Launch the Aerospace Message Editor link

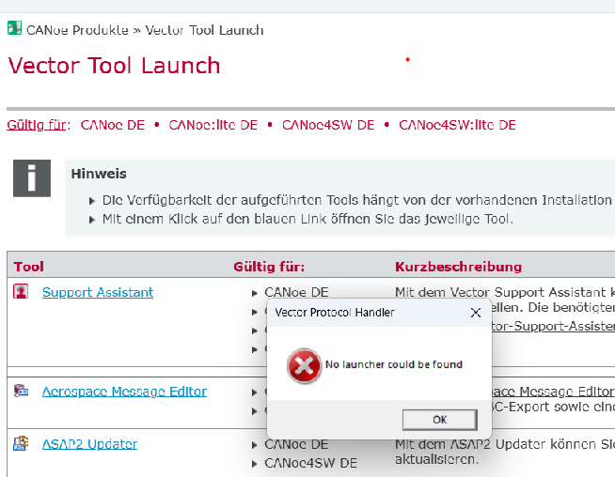(x=124, y=392)
